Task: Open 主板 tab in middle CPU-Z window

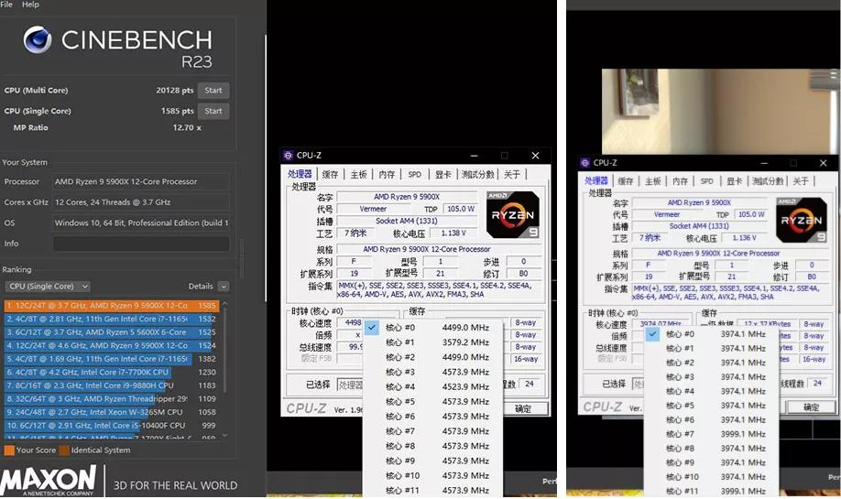Action: 359,175
